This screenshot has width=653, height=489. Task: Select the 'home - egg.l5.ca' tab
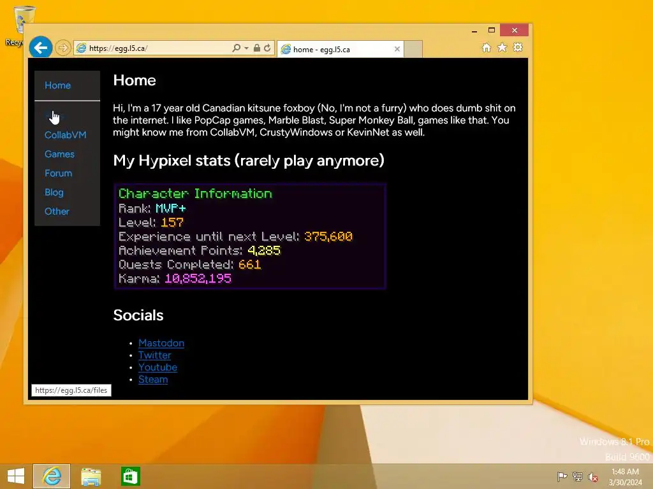pos(340,49)
